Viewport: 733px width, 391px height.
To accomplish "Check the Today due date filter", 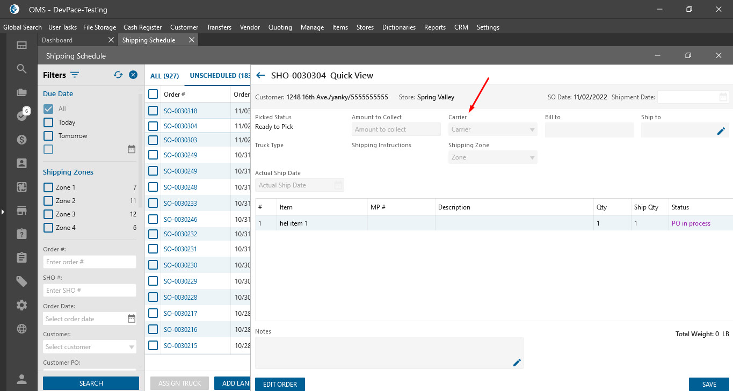I will [48, 122].
